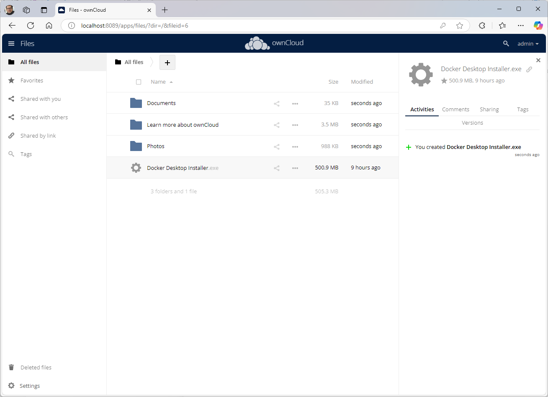Screen dimensions: 548x397
Task: Open Deleted files in sidebar
Action: (x=54, y=367)
